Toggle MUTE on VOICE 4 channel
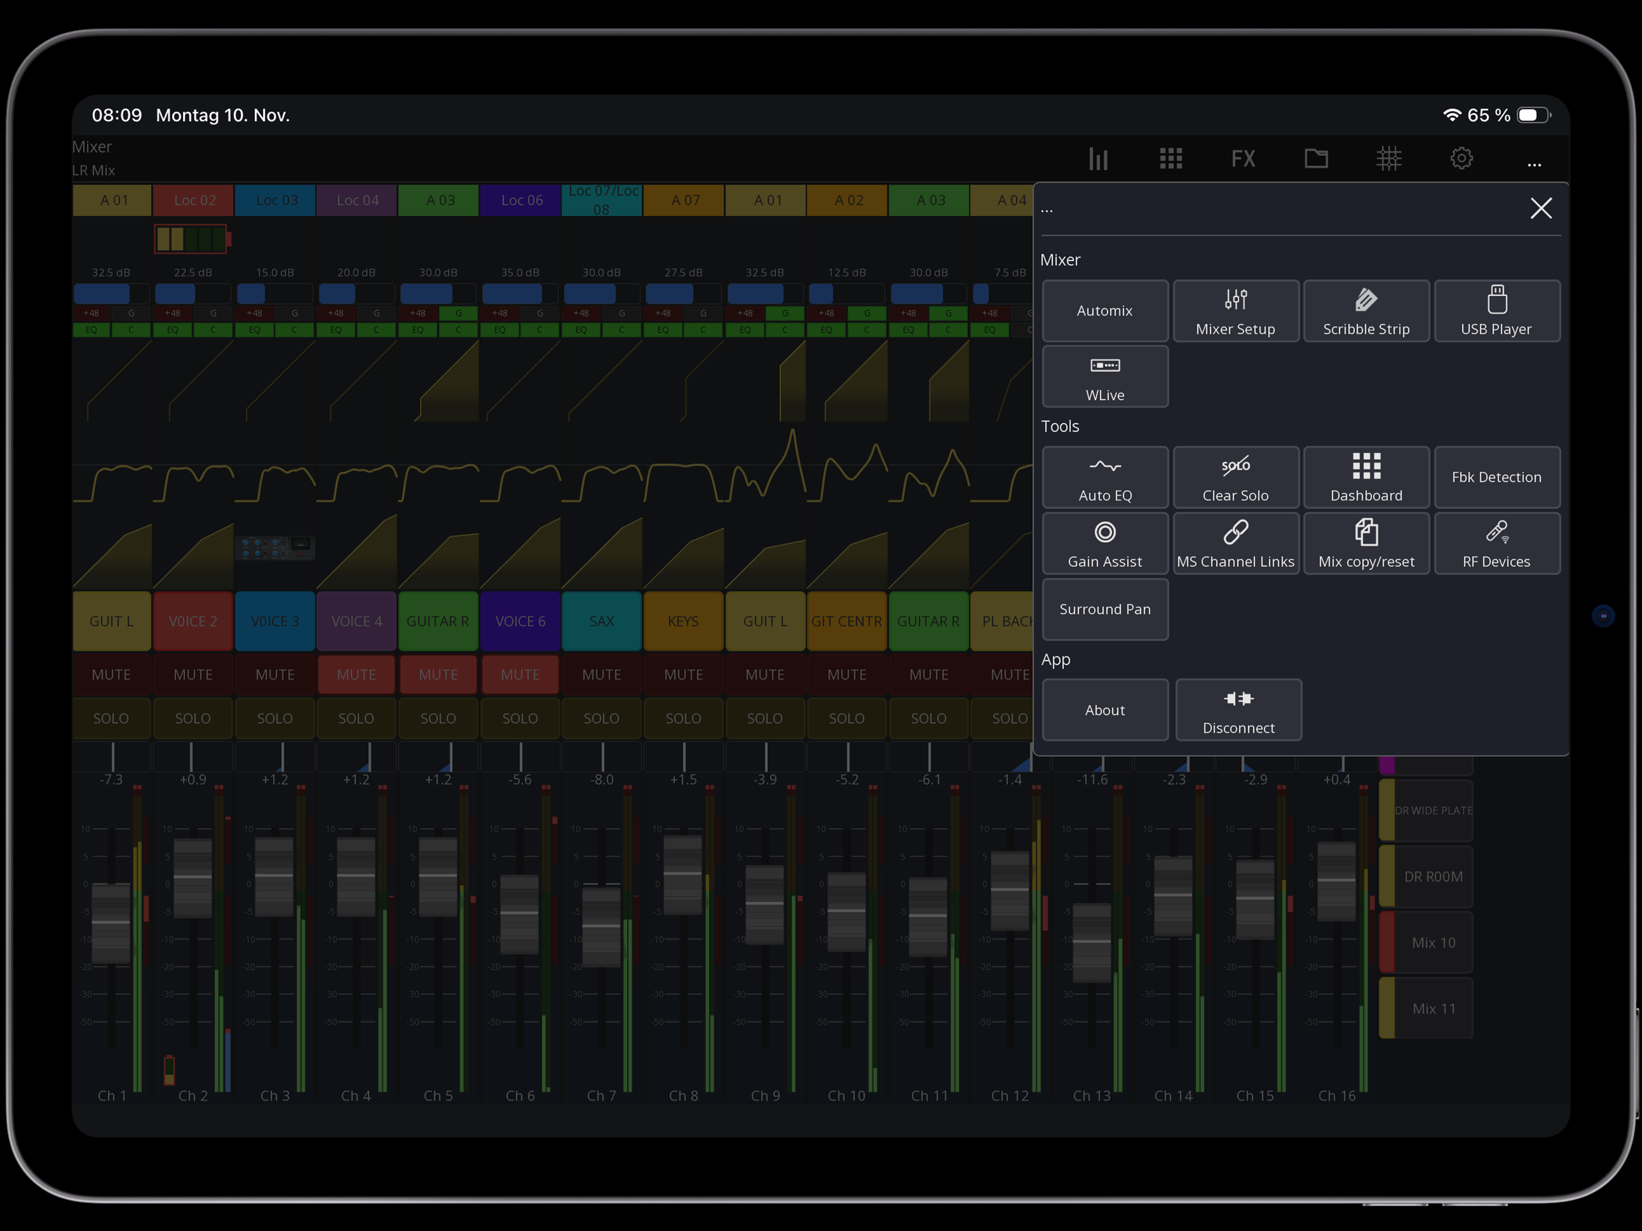Viewport: 1642px width, 1231px height. (356, 675)
